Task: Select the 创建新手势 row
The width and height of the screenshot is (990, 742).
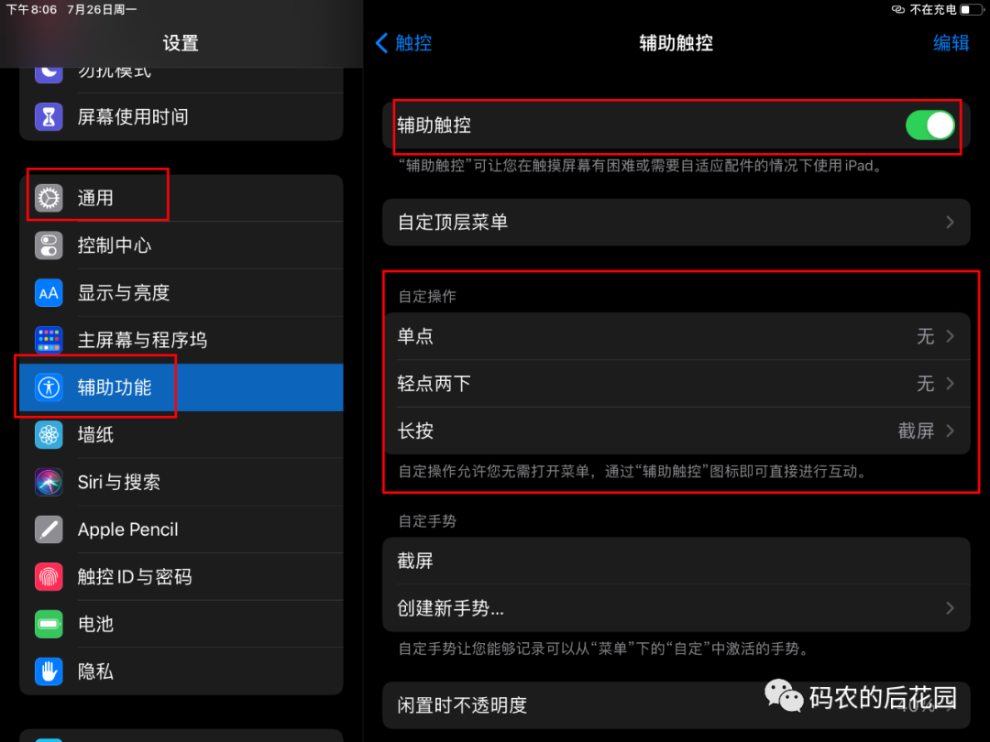Action: click(x=676, y=608)
